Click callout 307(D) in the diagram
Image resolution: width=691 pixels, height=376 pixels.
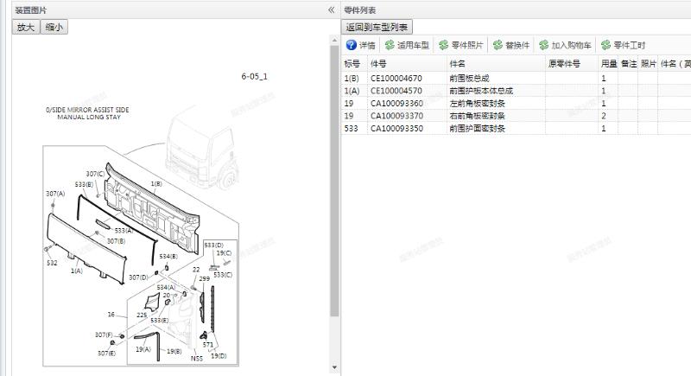138,277
